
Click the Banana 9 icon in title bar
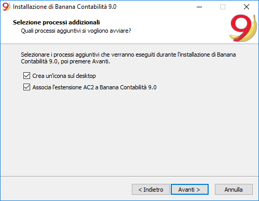(x=6, y=7)
